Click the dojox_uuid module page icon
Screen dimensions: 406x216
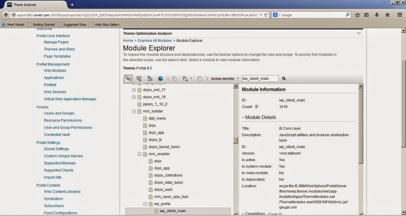pyautogui.click(x=151, y=190)
